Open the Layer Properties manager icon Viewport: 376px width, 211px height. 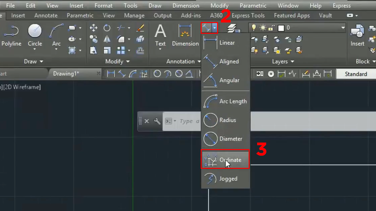[x=234, y=28]
